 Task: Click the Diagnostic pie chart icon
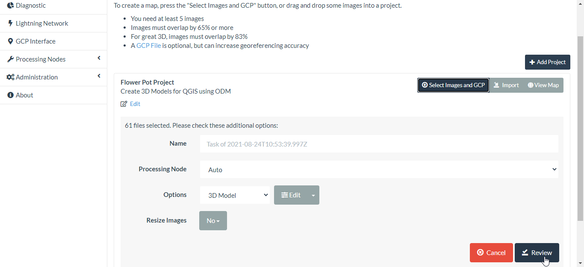[10, 6]
